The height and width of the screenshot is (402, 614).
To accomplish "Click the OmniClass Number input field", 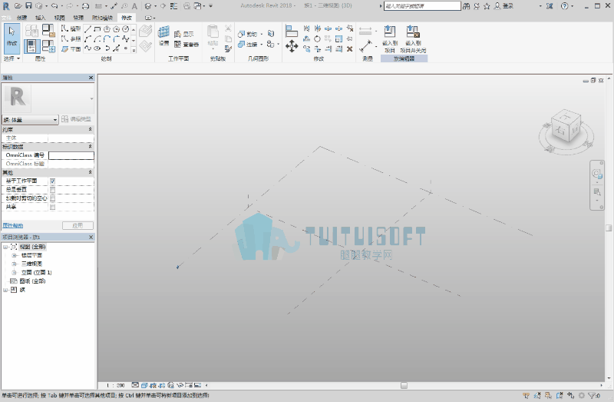I will tap(71, 155).
